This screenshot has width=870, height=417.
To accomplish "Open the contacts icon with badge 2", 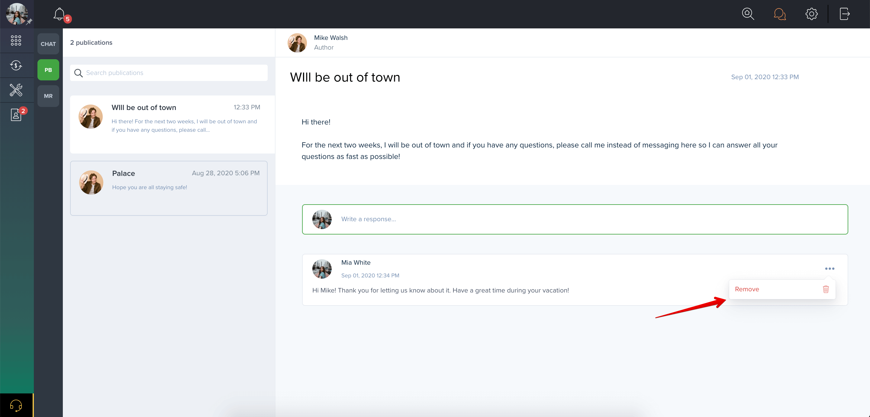I will (x=16, y=115).
